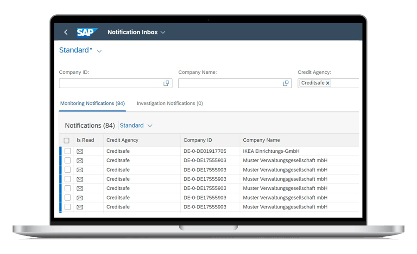Viewport: 417px width, 254px height.
Task: Check the fifth notification row checkbox
Action: (x=68, y=188)
